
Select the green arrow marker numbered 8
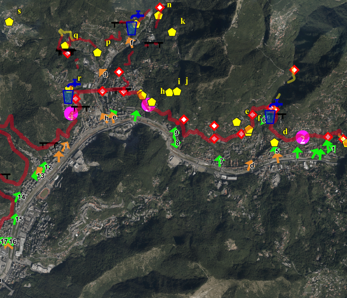click(174, 143)
